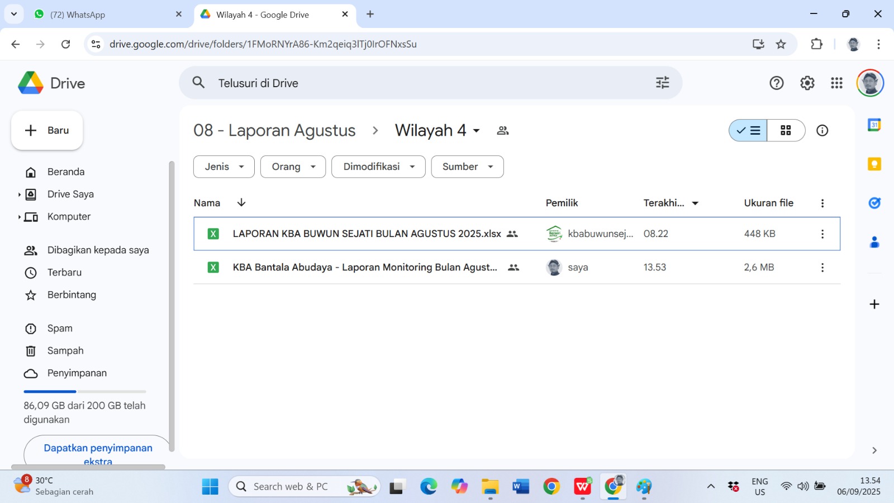Screen dimensions: 894x503
Task: Expand the Drive Saya tree
Action: pyautogui.click(x=19, y=194)
